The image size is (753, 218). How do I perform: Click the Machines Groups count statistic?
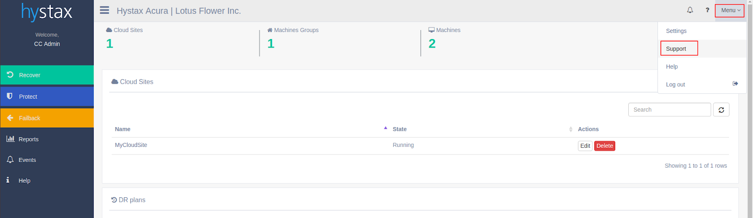[x=271, y=44]
